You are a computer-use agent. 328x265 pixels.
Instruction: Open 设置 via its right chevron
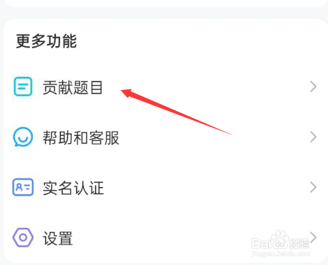click(313, 238)
